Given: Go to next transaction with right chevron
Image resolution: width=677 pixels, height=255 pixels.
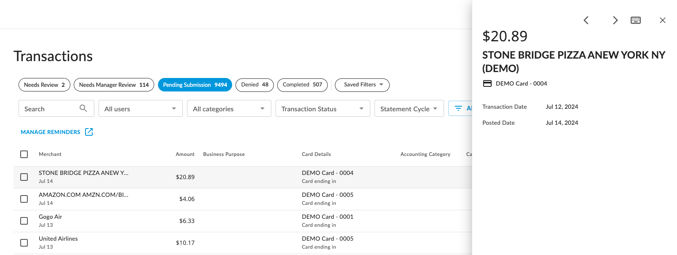Looking at the screenshot, I should point(615,20).
